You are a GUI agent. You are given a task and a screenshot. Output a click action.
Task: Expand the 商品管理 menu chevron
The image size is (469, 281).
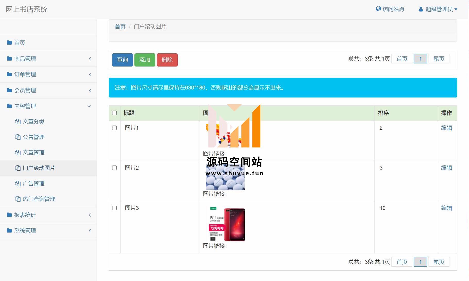90,59
